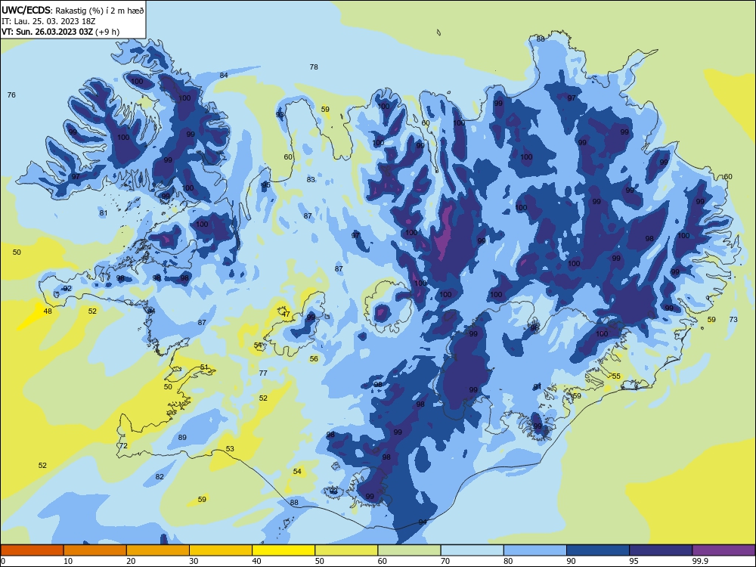Click the 20–30 light orange legend swatch

158,550
